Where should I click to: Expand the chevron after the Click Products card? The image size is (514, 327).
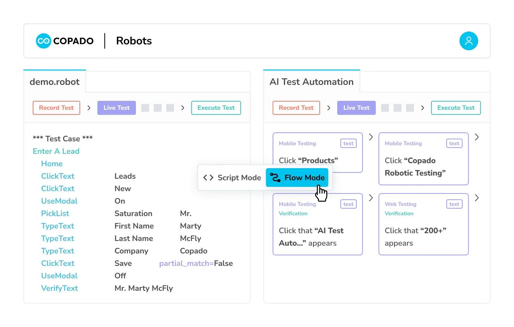370,137
